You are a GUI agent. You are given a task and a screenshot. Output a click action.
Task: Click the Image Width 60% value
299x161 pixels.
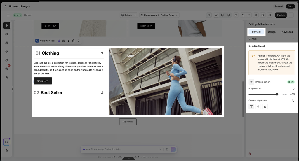[293, 94]
